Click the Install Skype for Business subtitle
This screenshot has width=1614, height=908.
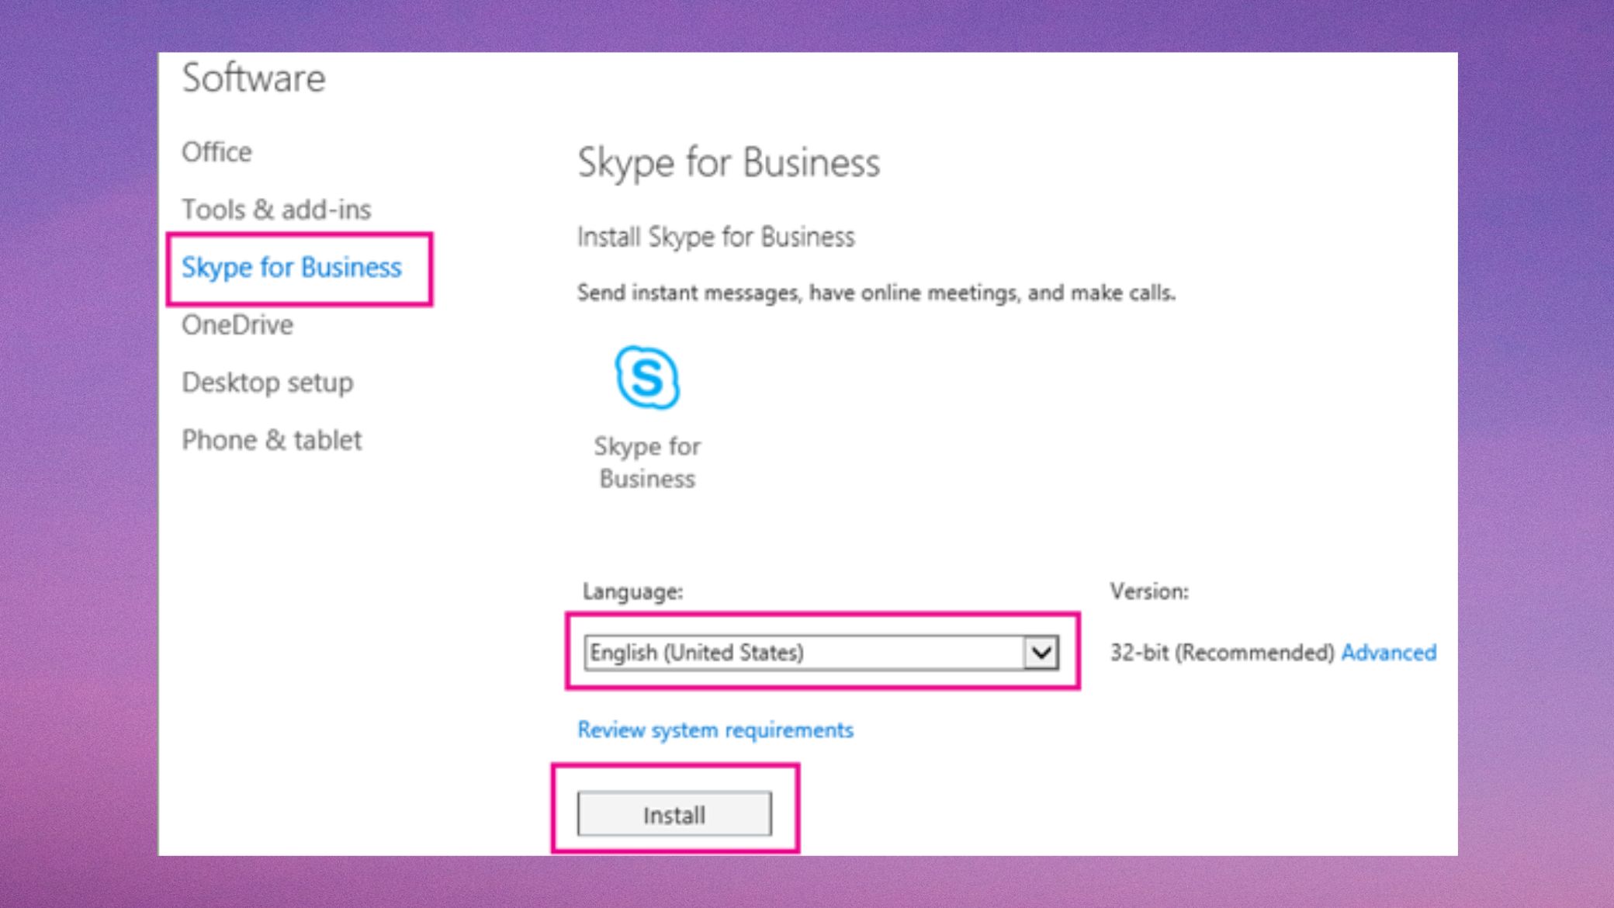[715, 237]
